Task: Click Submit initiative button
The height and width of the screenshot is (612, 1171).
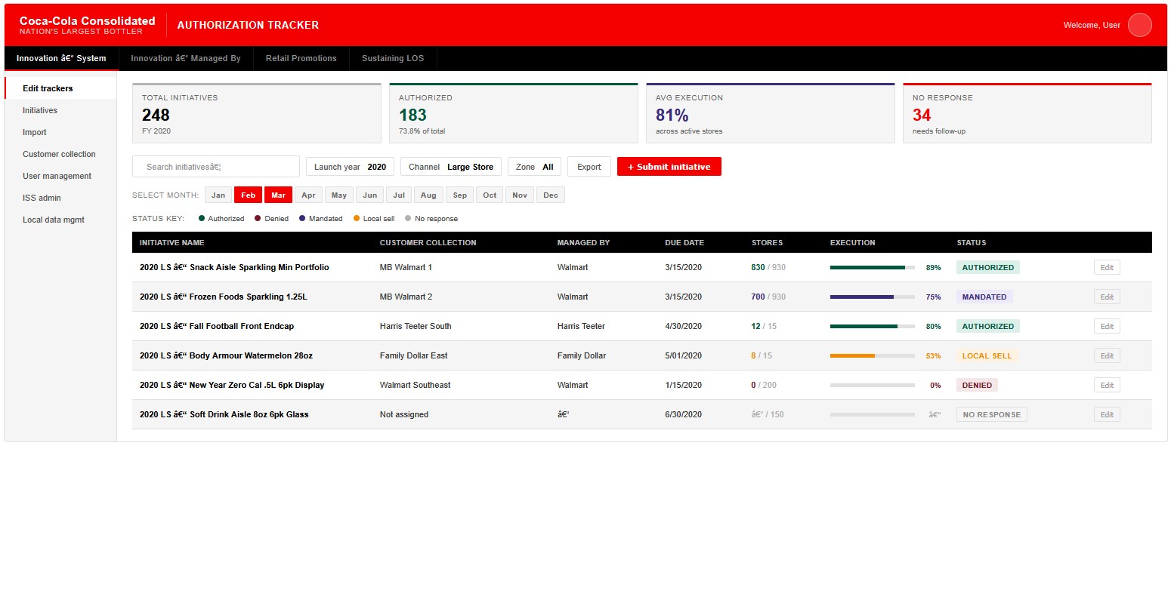Action: (x=669, y=167)
